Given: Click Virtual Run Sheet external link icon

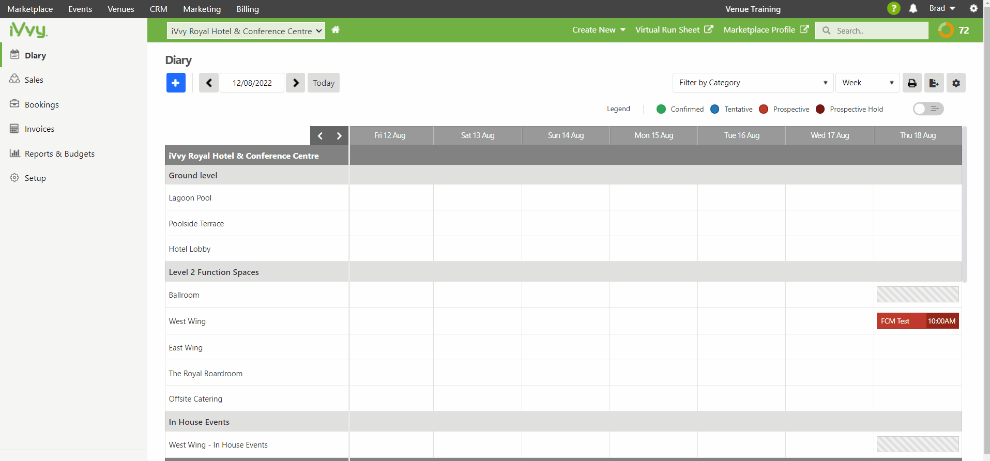Looking at the screenshot, I should (709, 29).
